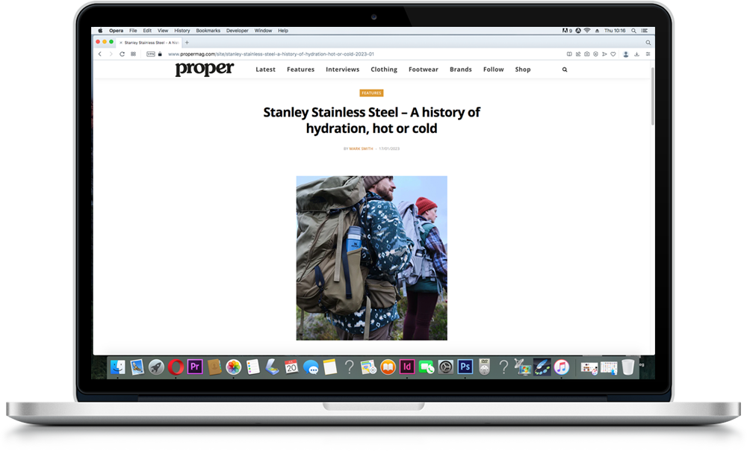This screenshot has width=747, height=451.
Task: Open the site search magnifier icon
Action: tap(565, 69)
